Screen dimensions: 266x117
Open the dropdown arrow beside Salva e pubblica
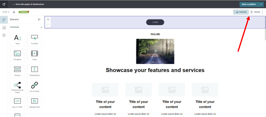(261, 4)
